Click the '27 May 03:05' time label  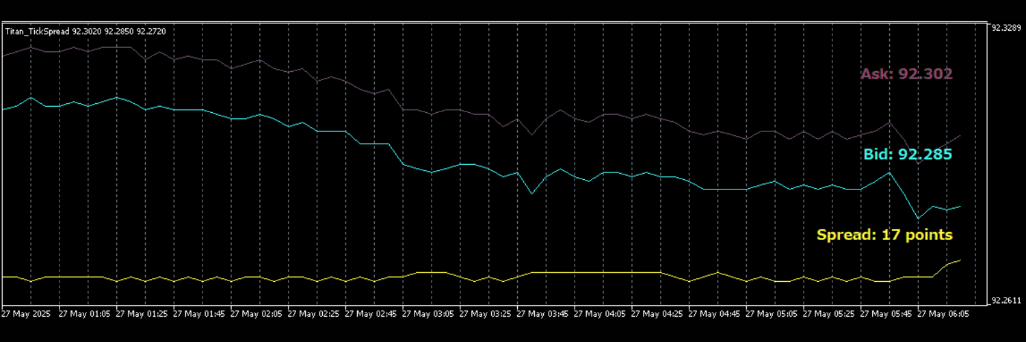coord(428,314)
